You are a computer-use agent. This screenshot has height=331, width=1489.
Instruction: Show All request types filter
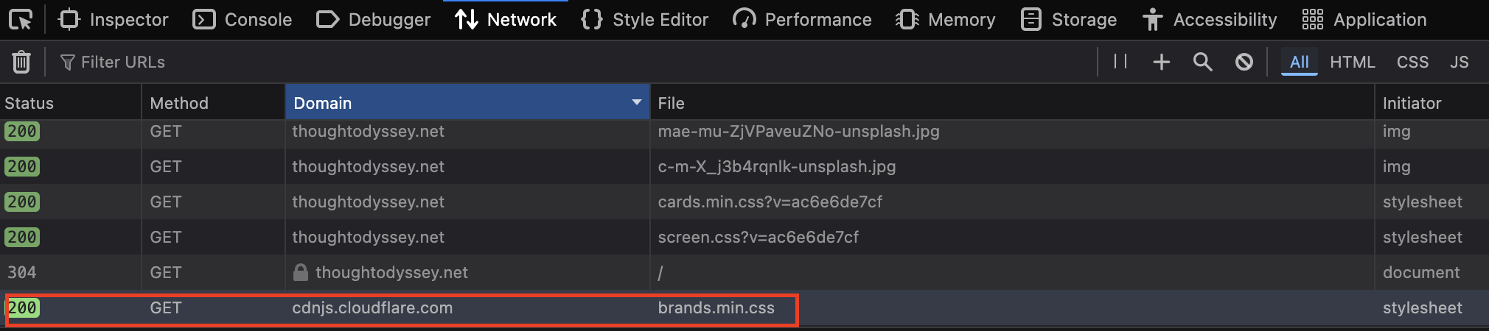pyautogui.click(x=1299, y=63)
